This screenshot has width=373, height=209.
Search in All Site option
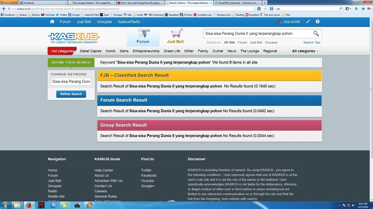229,42
